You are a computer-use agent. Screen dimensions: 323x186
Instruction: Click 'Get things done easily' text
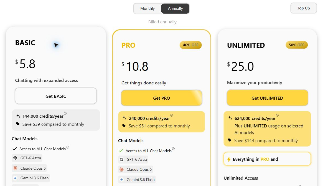click(x=144, y=83)
